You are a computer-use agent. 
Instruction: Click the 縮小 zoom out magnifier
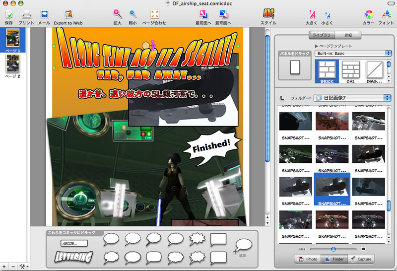[x=132, y=14]
